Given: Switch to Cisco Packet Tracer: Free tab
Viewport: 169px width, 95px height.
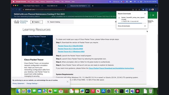Looking at the screenshot, I should pyautogui.click(x=32, y=6).
